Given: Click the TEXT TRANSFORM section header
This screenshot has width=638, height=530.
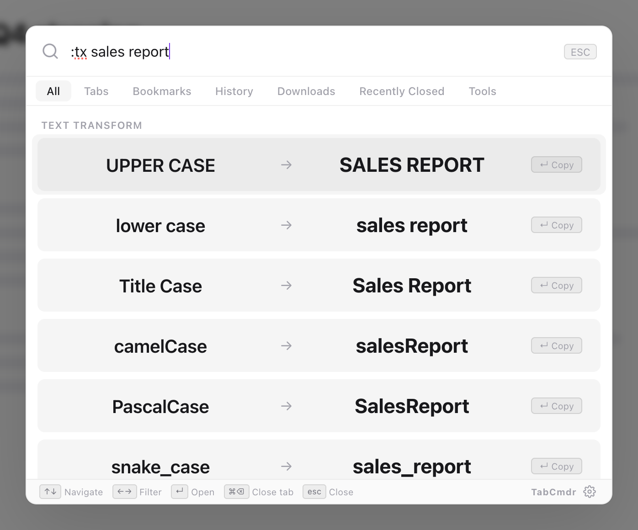Looking at the screenshot, I should click(92, 125).
